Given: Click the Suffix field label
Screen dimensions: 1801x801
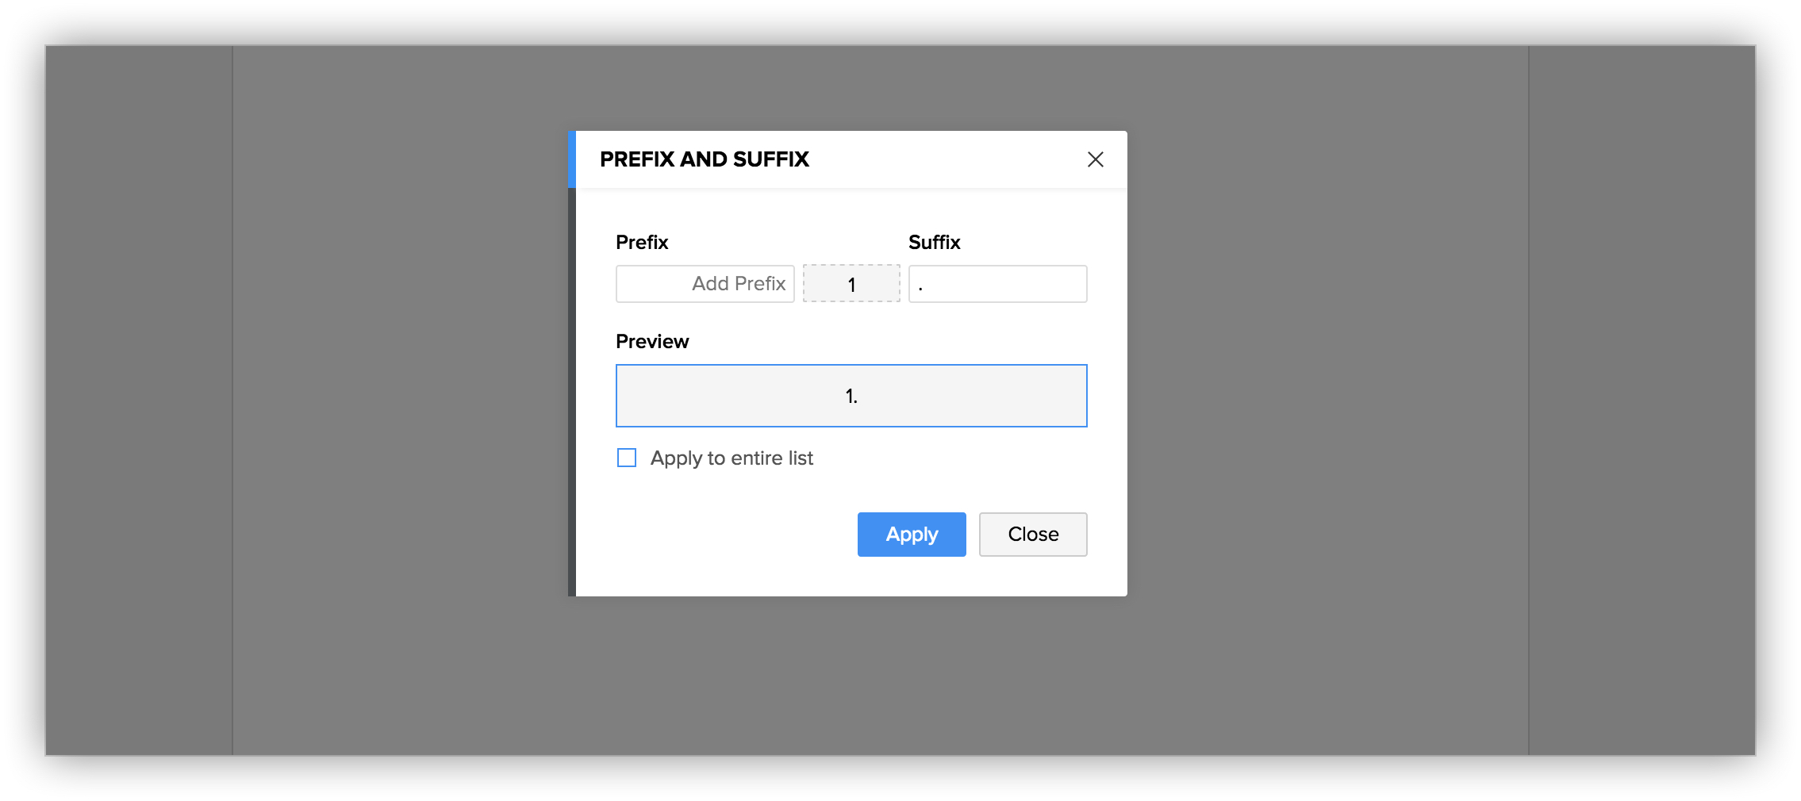Looking at the screenshot, I should [934, 243].
